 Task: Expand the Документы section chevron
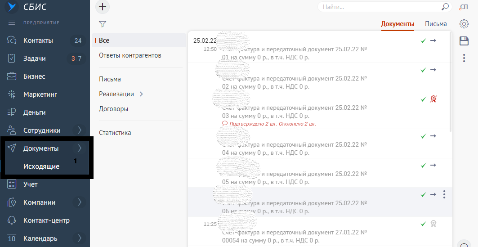[80, 148]
